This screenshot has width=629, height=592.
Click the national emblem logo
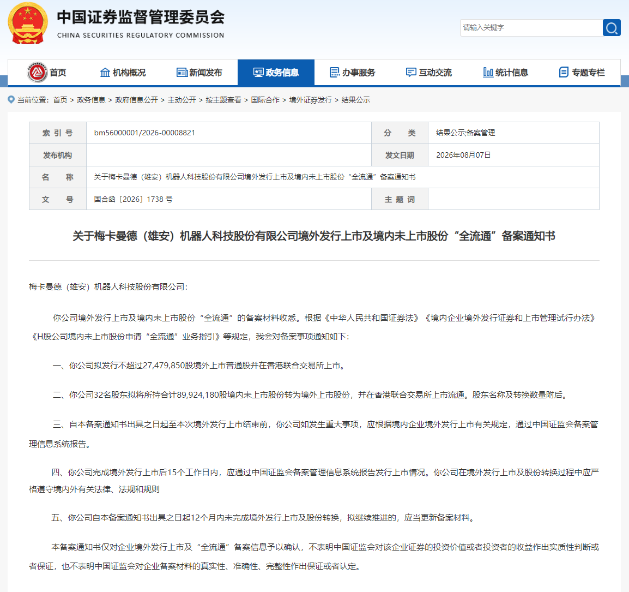(x=28, y=23)
